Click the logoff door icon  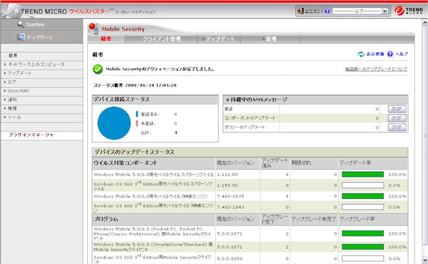[x=300, y=11]
